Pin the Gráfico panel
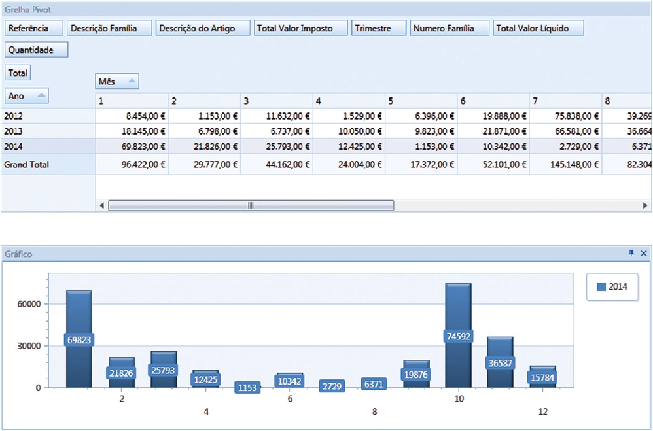Image resolution: width=653 pixels, height=431 pixels. 631,253
